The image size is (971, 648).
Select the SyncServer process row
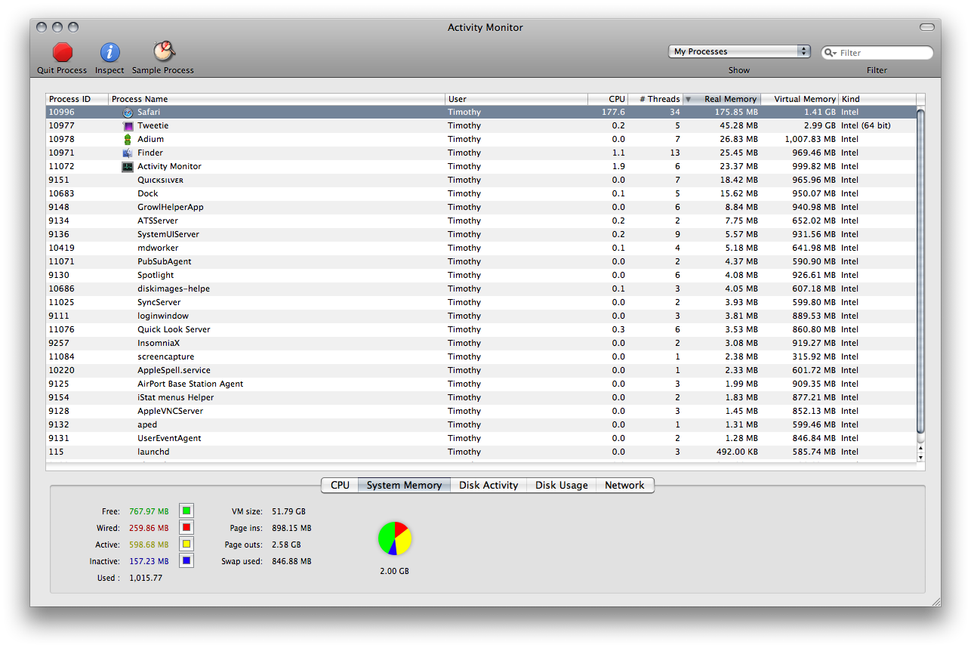480,302
